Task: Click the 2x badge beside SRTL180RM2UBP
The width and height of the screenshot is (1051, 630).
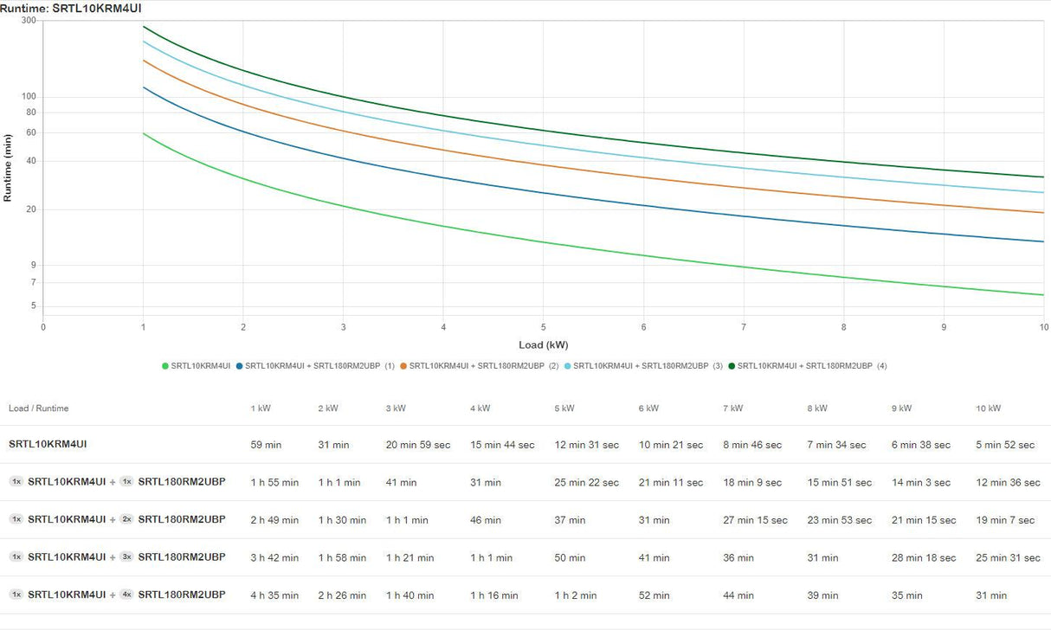Action: pos(126,519)
